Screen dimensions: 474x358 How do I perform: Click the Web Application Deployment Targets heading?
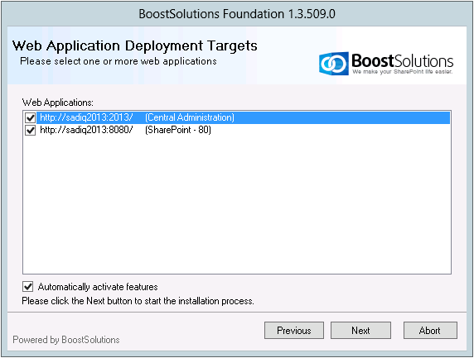pyautogui.click(x=135, y=45)
